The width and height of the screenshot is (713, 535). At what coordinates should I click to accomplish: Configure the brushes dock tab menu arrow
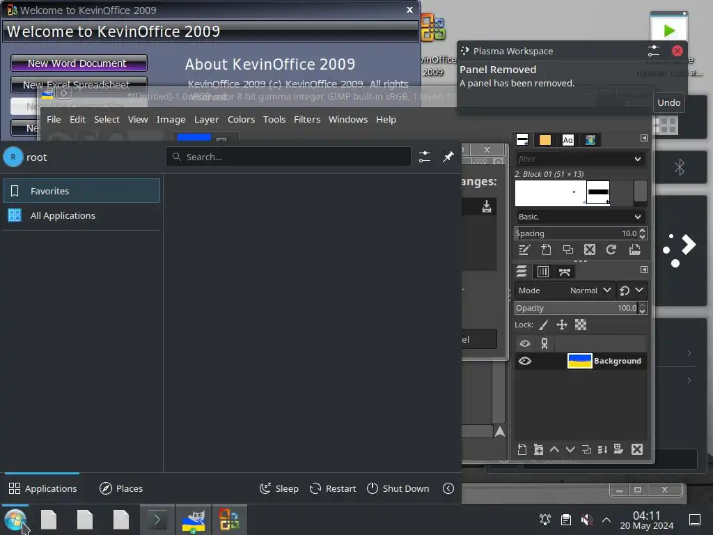point(644,138)
